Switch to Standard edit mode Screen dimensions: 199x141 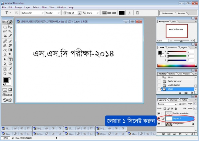tap(5, 90)
